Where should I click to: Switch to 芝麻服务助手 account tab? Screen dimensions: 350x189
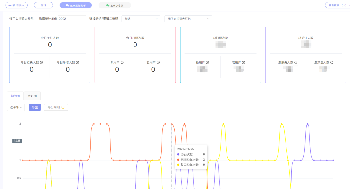point(76,6)
